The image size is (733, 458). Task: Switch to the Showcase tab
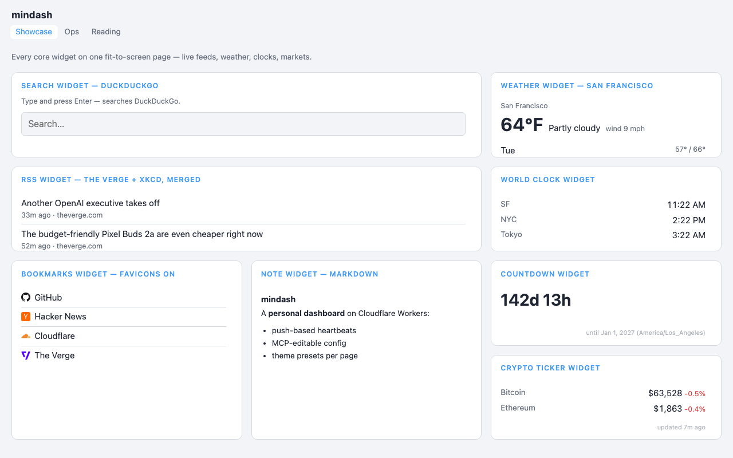34,31
